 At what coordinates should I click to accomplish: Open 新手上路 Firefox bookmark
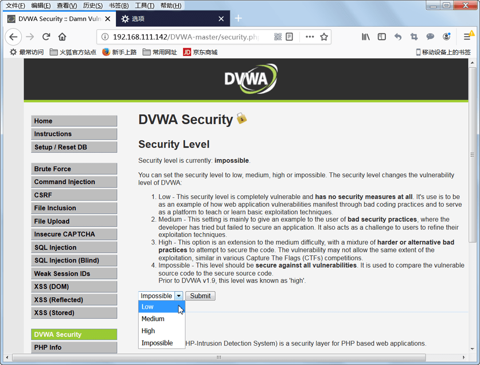point(119,52)
